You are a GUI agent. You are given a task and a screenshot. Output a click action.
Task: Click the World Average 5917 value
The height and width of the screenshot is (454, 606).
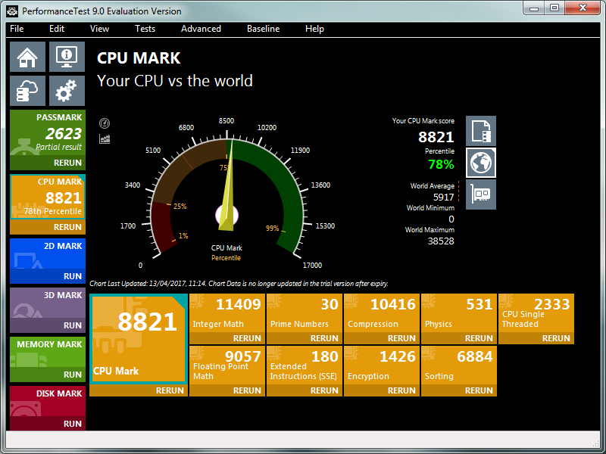[443, 197]
